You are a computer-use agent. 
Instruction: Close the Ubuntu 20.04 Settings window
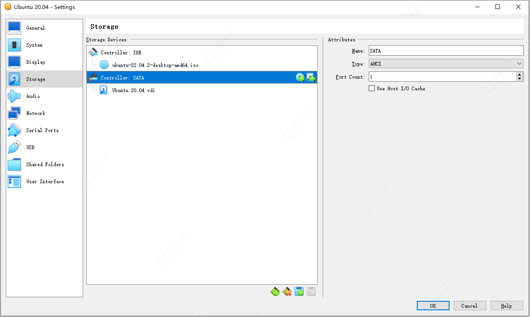518,7
